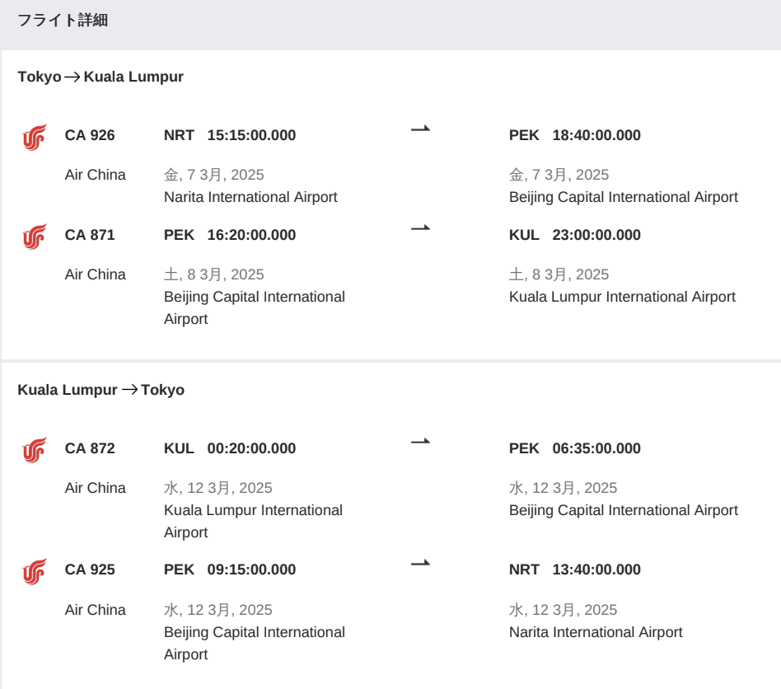Click the Air China logo beside CA 925

pyautogui.click(x=35, y=571)
